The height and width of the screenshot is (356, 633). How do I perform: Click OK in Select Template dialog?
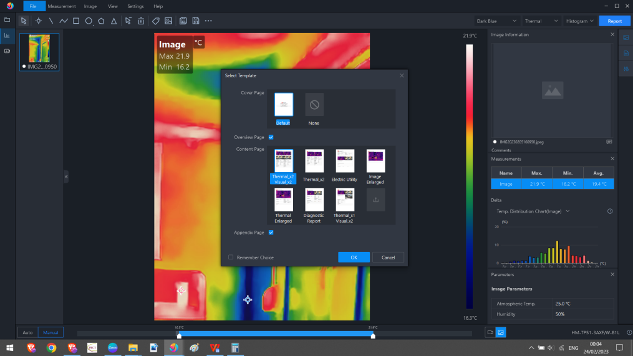pyautogui.click(x=354, y=257)
